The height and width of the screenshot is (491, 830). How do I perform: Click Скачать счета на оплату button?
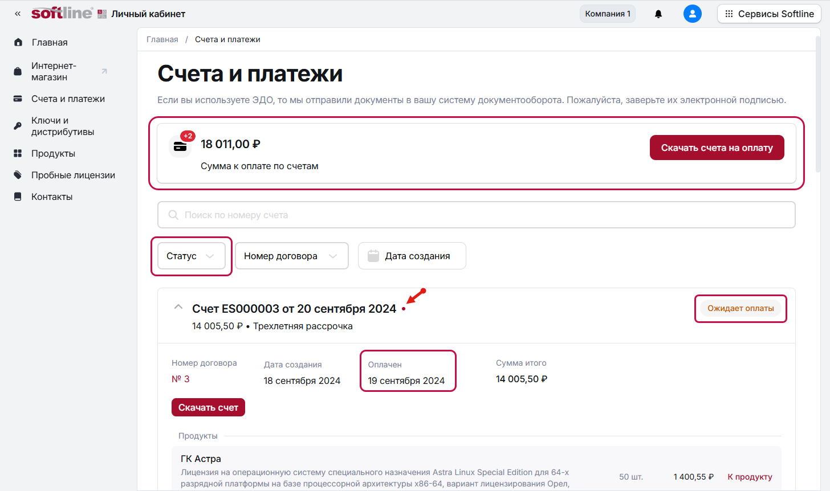pyautogui.click(x=717, y=148)
